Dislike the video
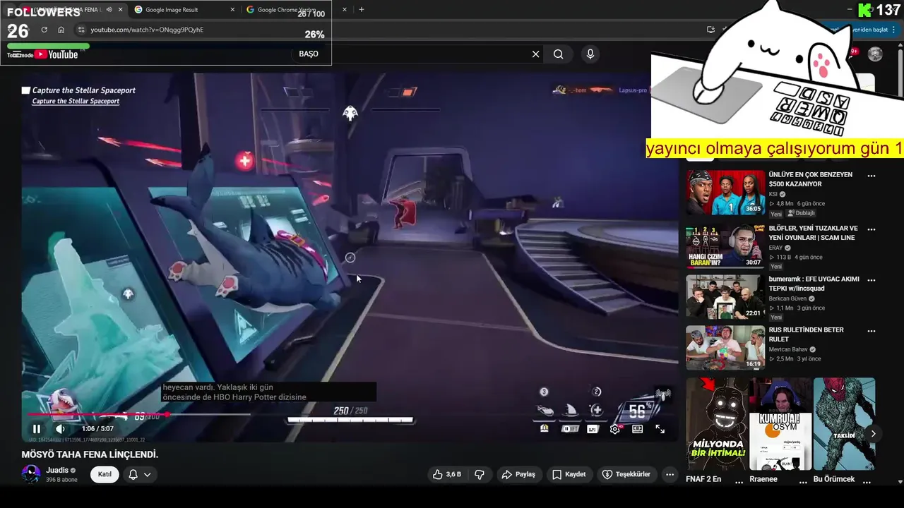Image resolution: width=904 pixels, height=508 pixels. click(x=480, y=474)
